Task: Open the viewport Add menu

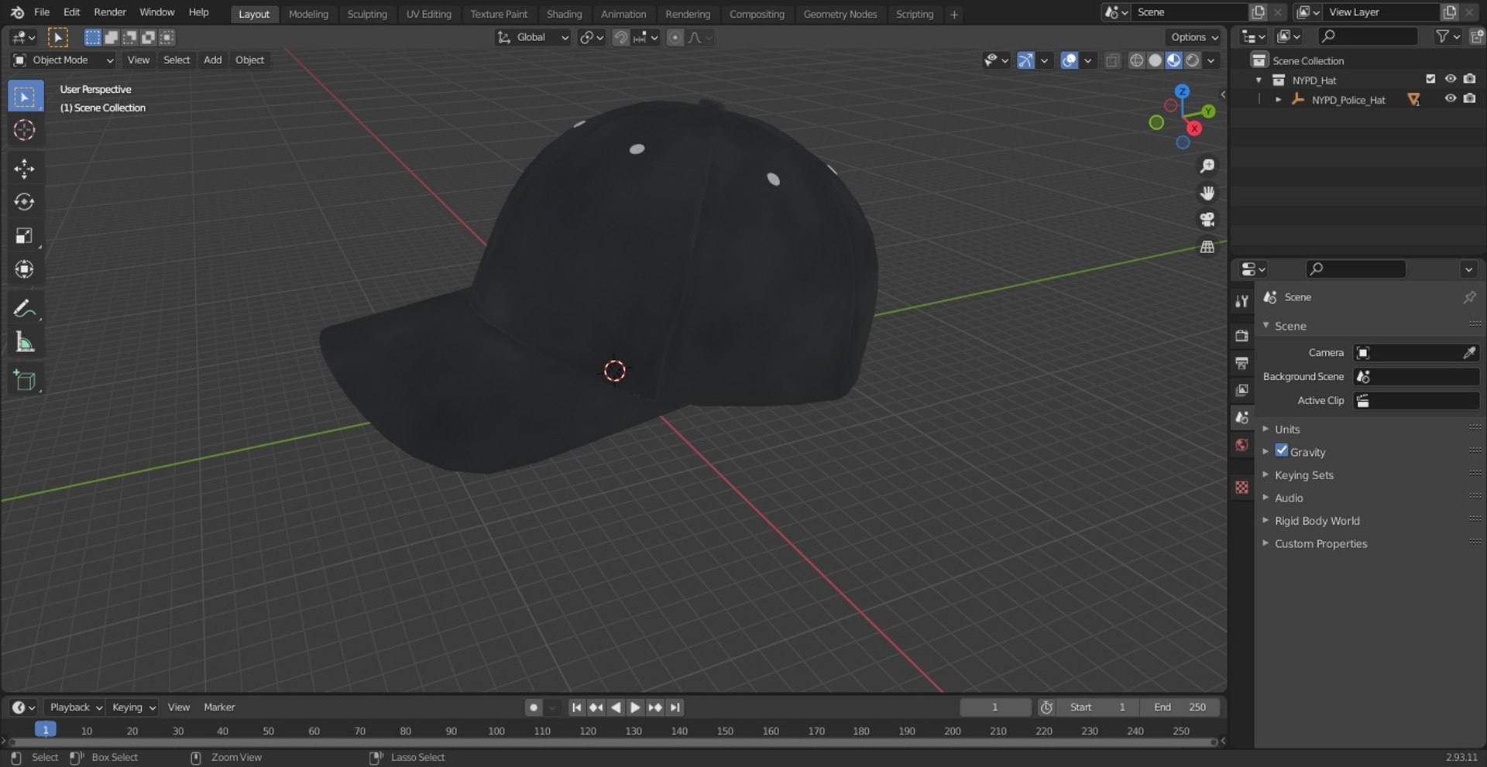Action: click(x=212, y=60)
